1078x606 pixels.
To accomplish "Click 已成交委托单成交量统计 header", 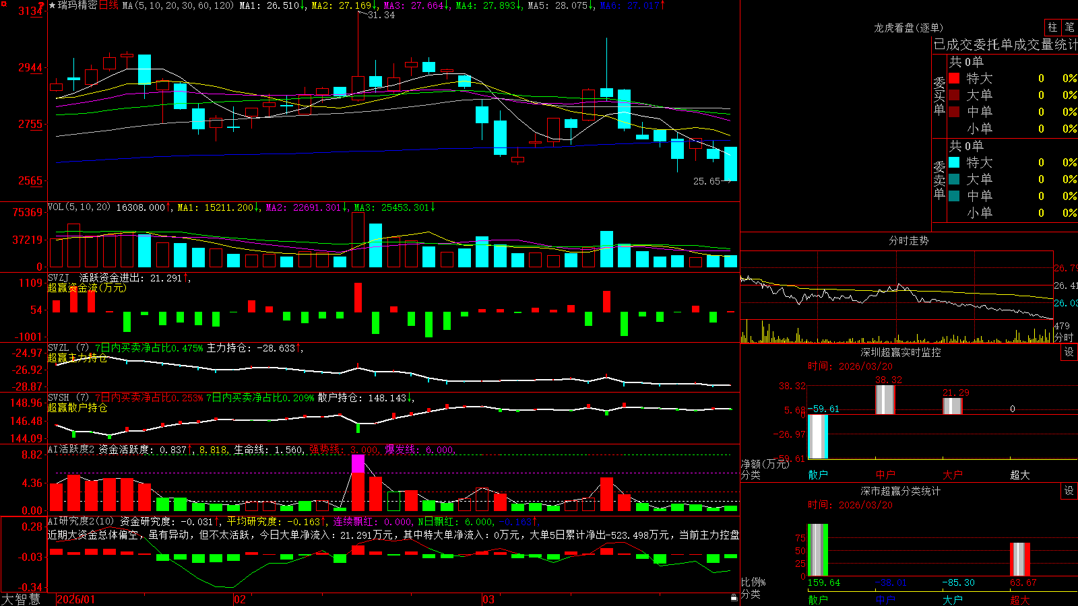I will 1006,44.
